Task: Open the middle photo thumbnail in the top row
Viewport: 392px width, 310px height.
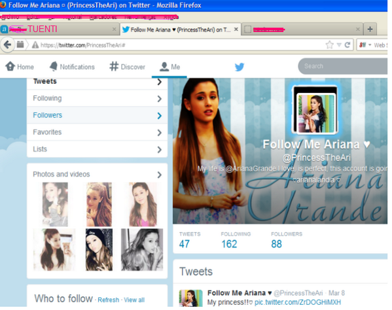Action: tap(99, 204)
